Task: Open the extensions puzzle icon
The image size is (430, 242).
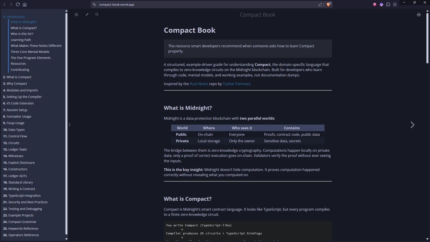Action: point(388,5)
